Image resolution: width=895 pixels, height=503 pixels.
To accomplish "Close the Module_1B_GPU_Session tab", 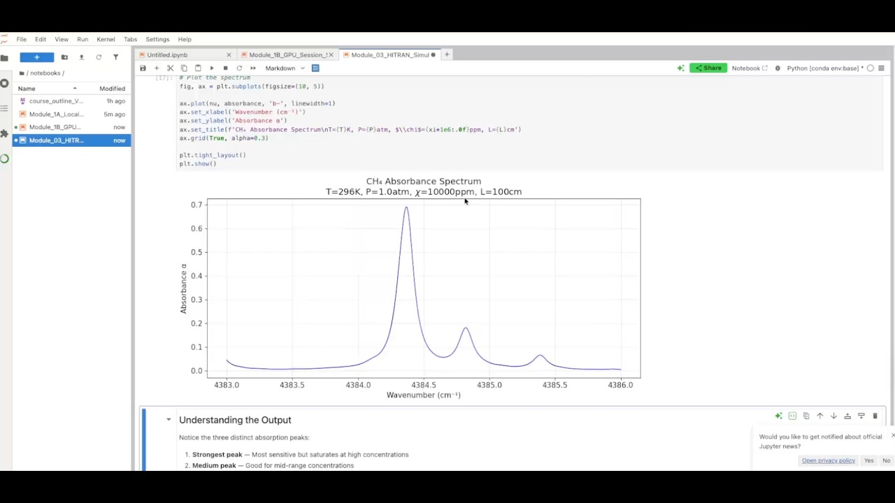I will click(331, 54).
